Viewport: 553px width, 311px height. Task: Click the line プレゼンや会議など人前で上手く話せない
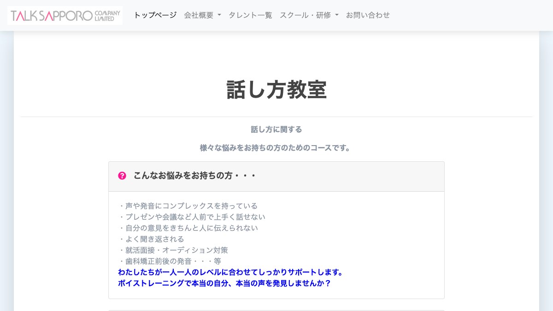[192, 217]
